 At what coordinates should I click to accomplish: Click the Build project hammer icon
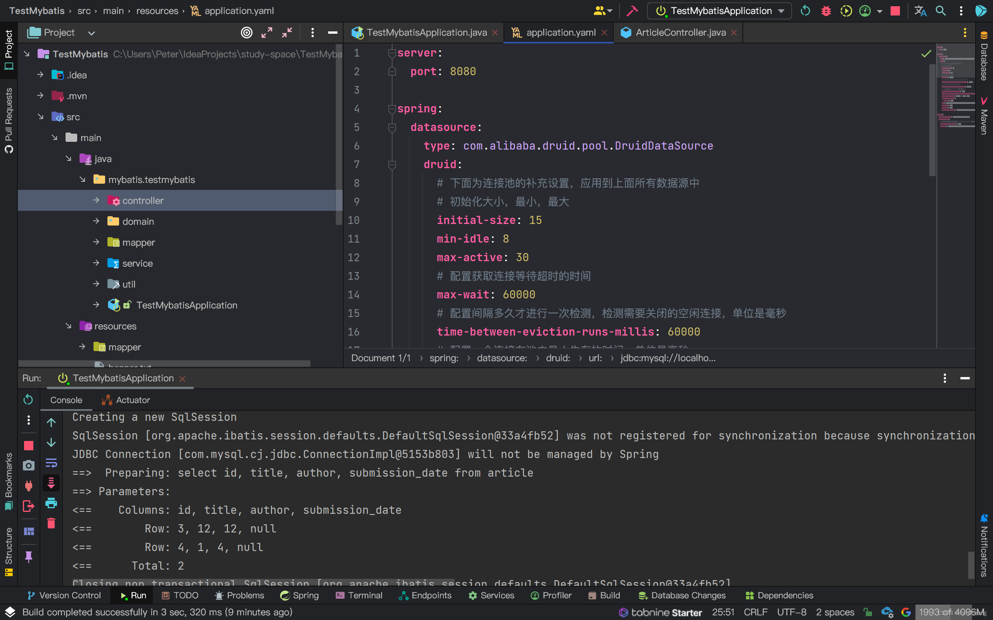point(632,11)
